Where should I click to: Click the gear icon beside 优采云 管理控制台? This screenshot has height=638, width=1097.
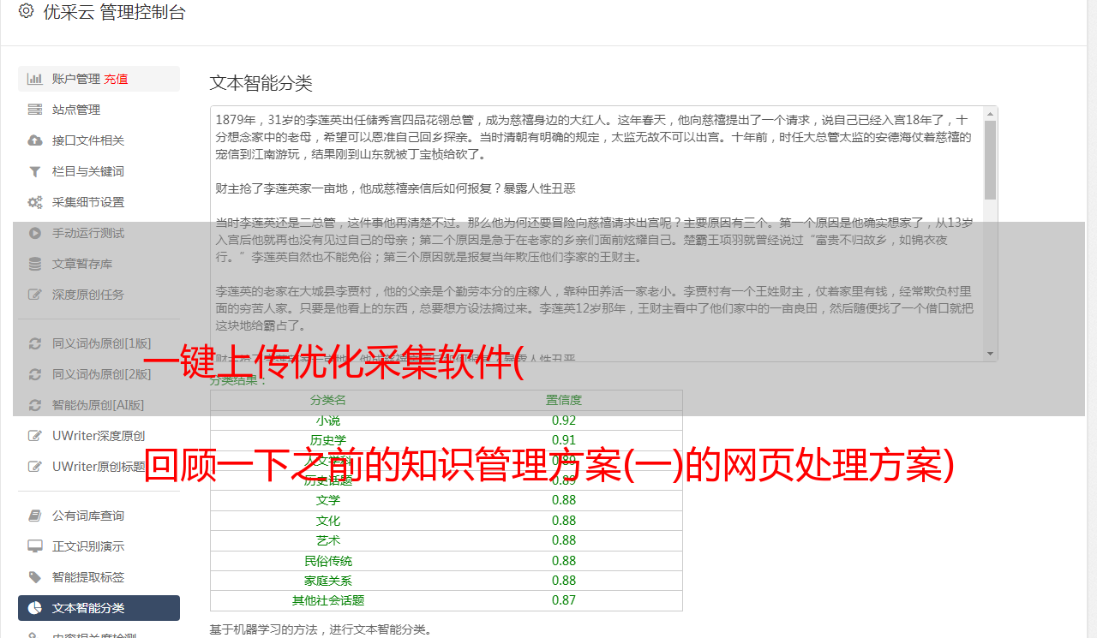[26, 11]
